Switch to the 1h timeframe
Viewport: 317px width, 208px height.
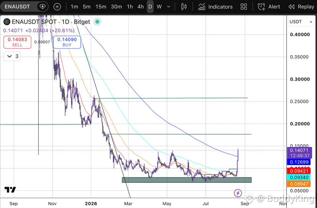(130, 7)
